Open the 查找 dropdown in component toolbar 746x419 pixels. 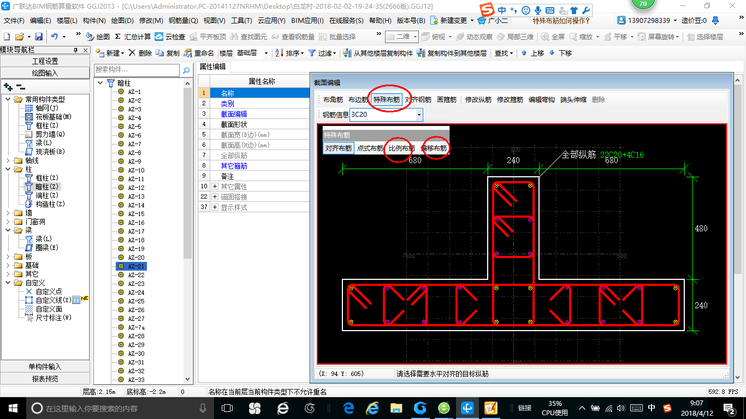click(504, 53)
